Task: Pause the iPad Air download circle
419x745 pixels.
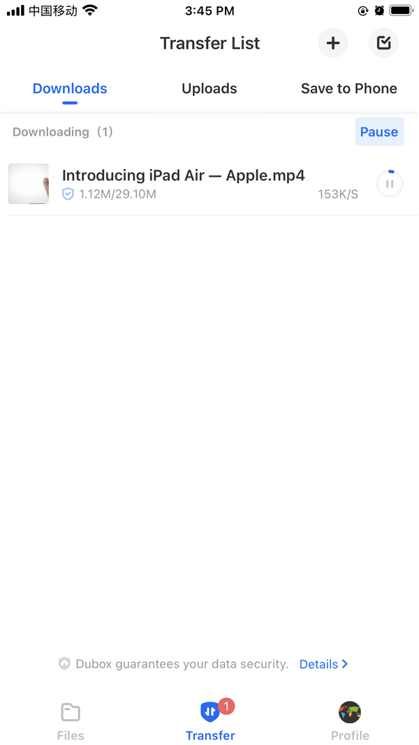Action: point(390,184)
